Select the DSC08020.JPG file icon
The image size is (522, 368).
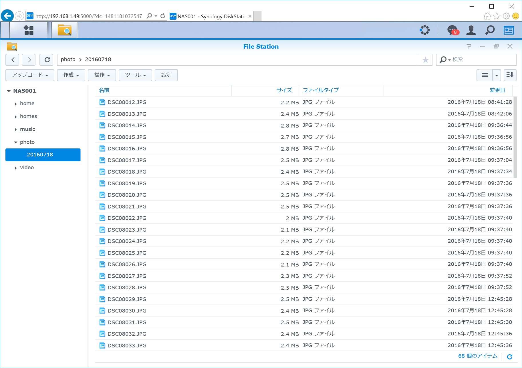point(102,195)
